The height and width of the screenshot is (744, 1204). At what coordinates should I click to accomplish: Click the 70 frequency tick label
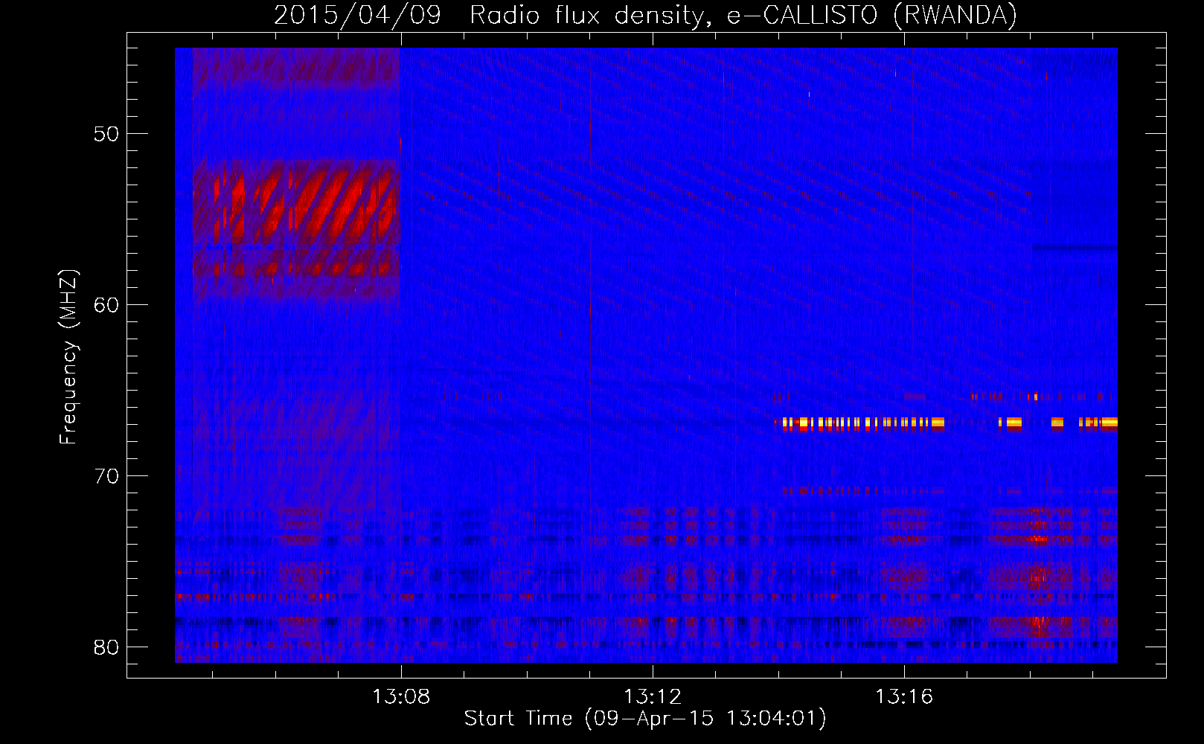coord(106,476)
